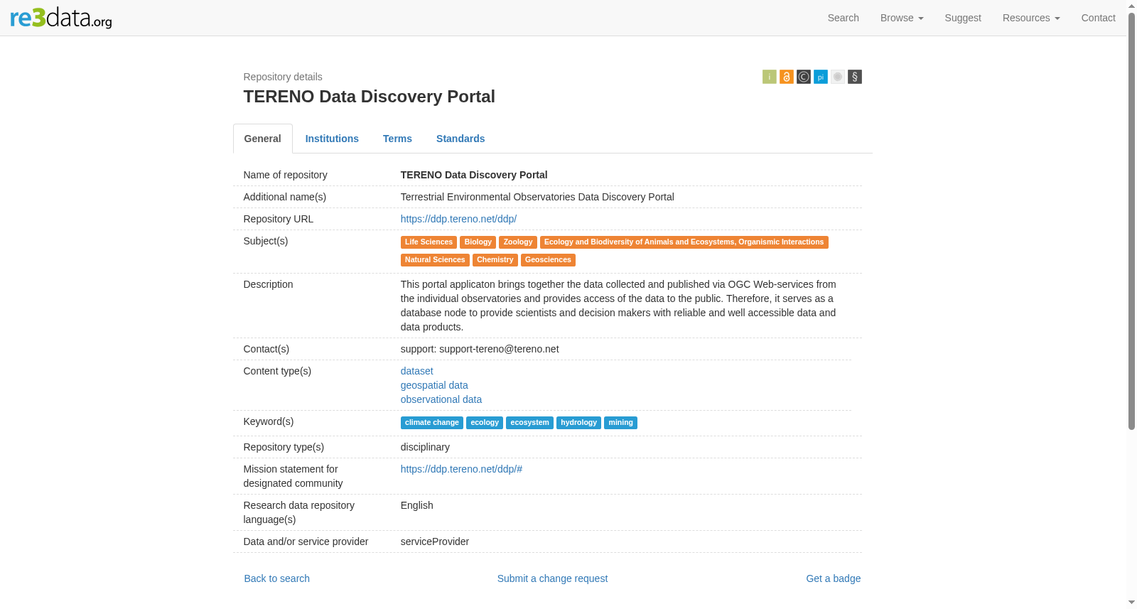Click the Get a badge link
The image size is (1137, 609).
(x=833, y=578)
